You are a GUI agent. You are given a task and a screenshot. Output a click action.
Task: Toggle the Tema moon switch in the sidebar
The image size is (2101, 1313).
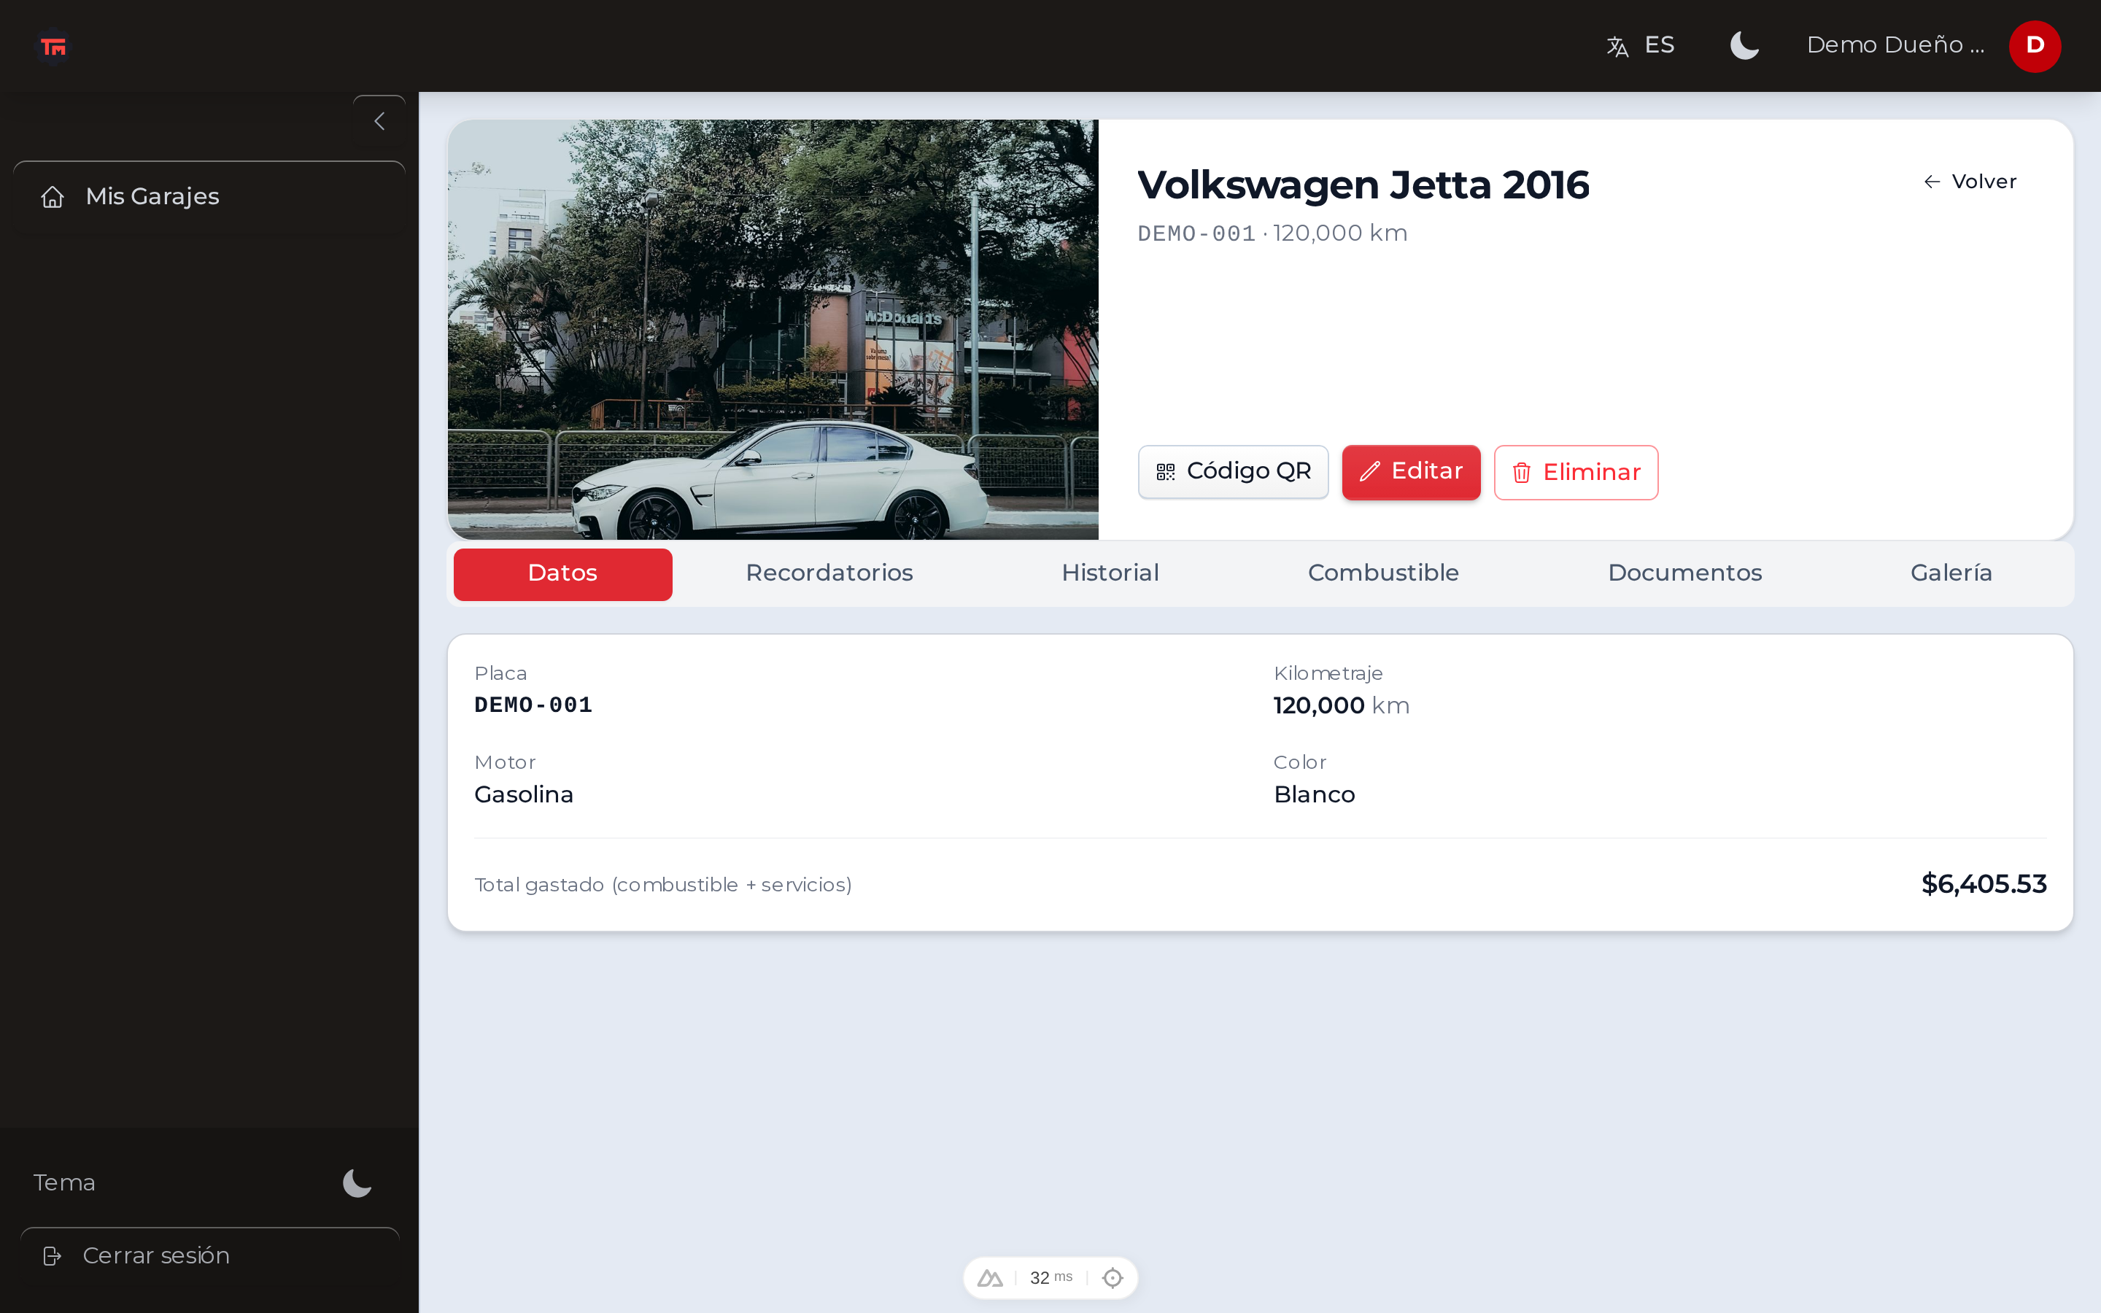point(357,1182)
